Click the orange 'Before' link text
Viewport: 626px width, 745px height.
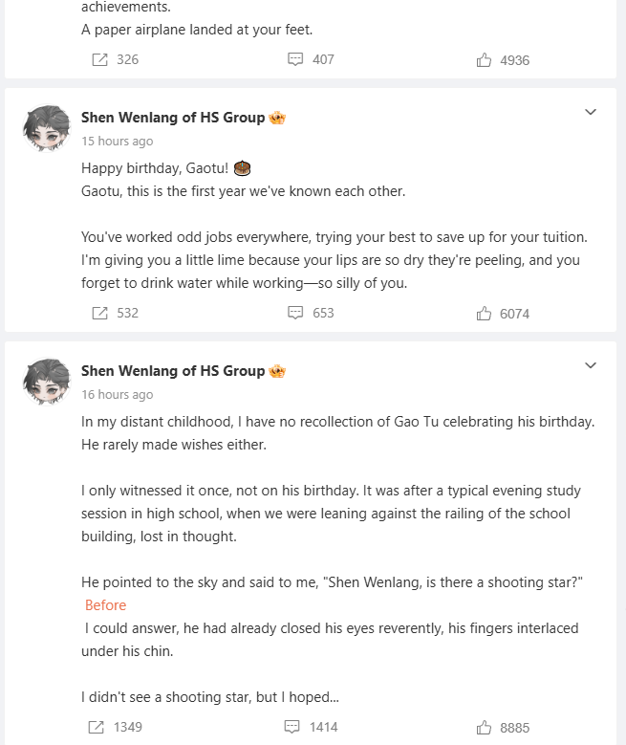coord(105,605)
